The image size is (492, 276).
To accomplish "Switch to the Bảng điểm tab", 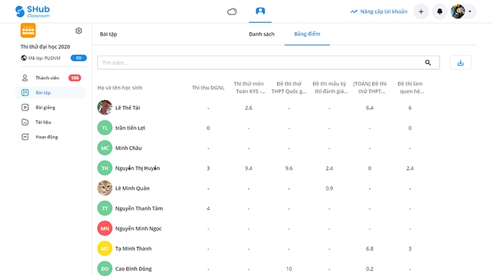I will [x=307, y=34].
